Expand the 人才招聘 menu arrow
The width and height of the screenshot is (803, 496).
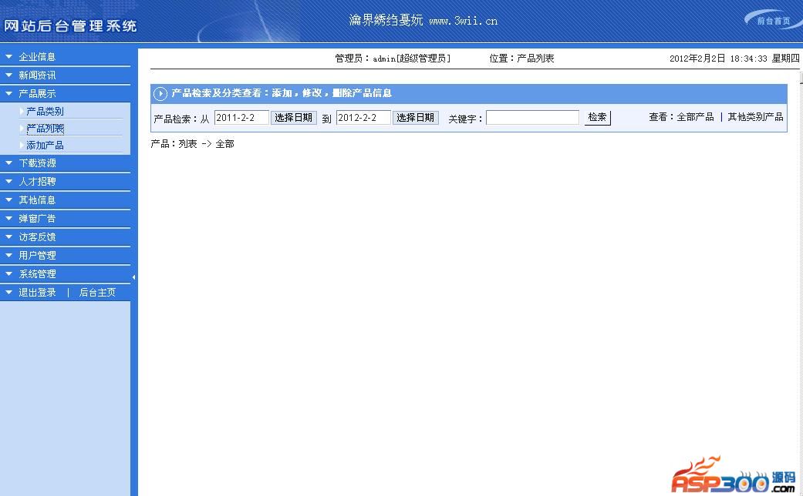coord(8,182)
